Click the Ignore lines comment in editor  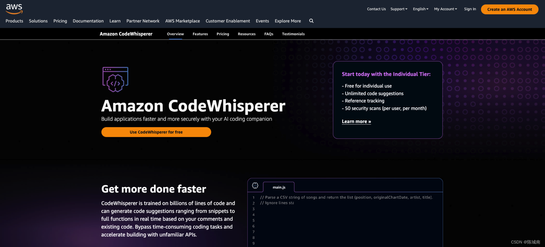click(277, 203)
